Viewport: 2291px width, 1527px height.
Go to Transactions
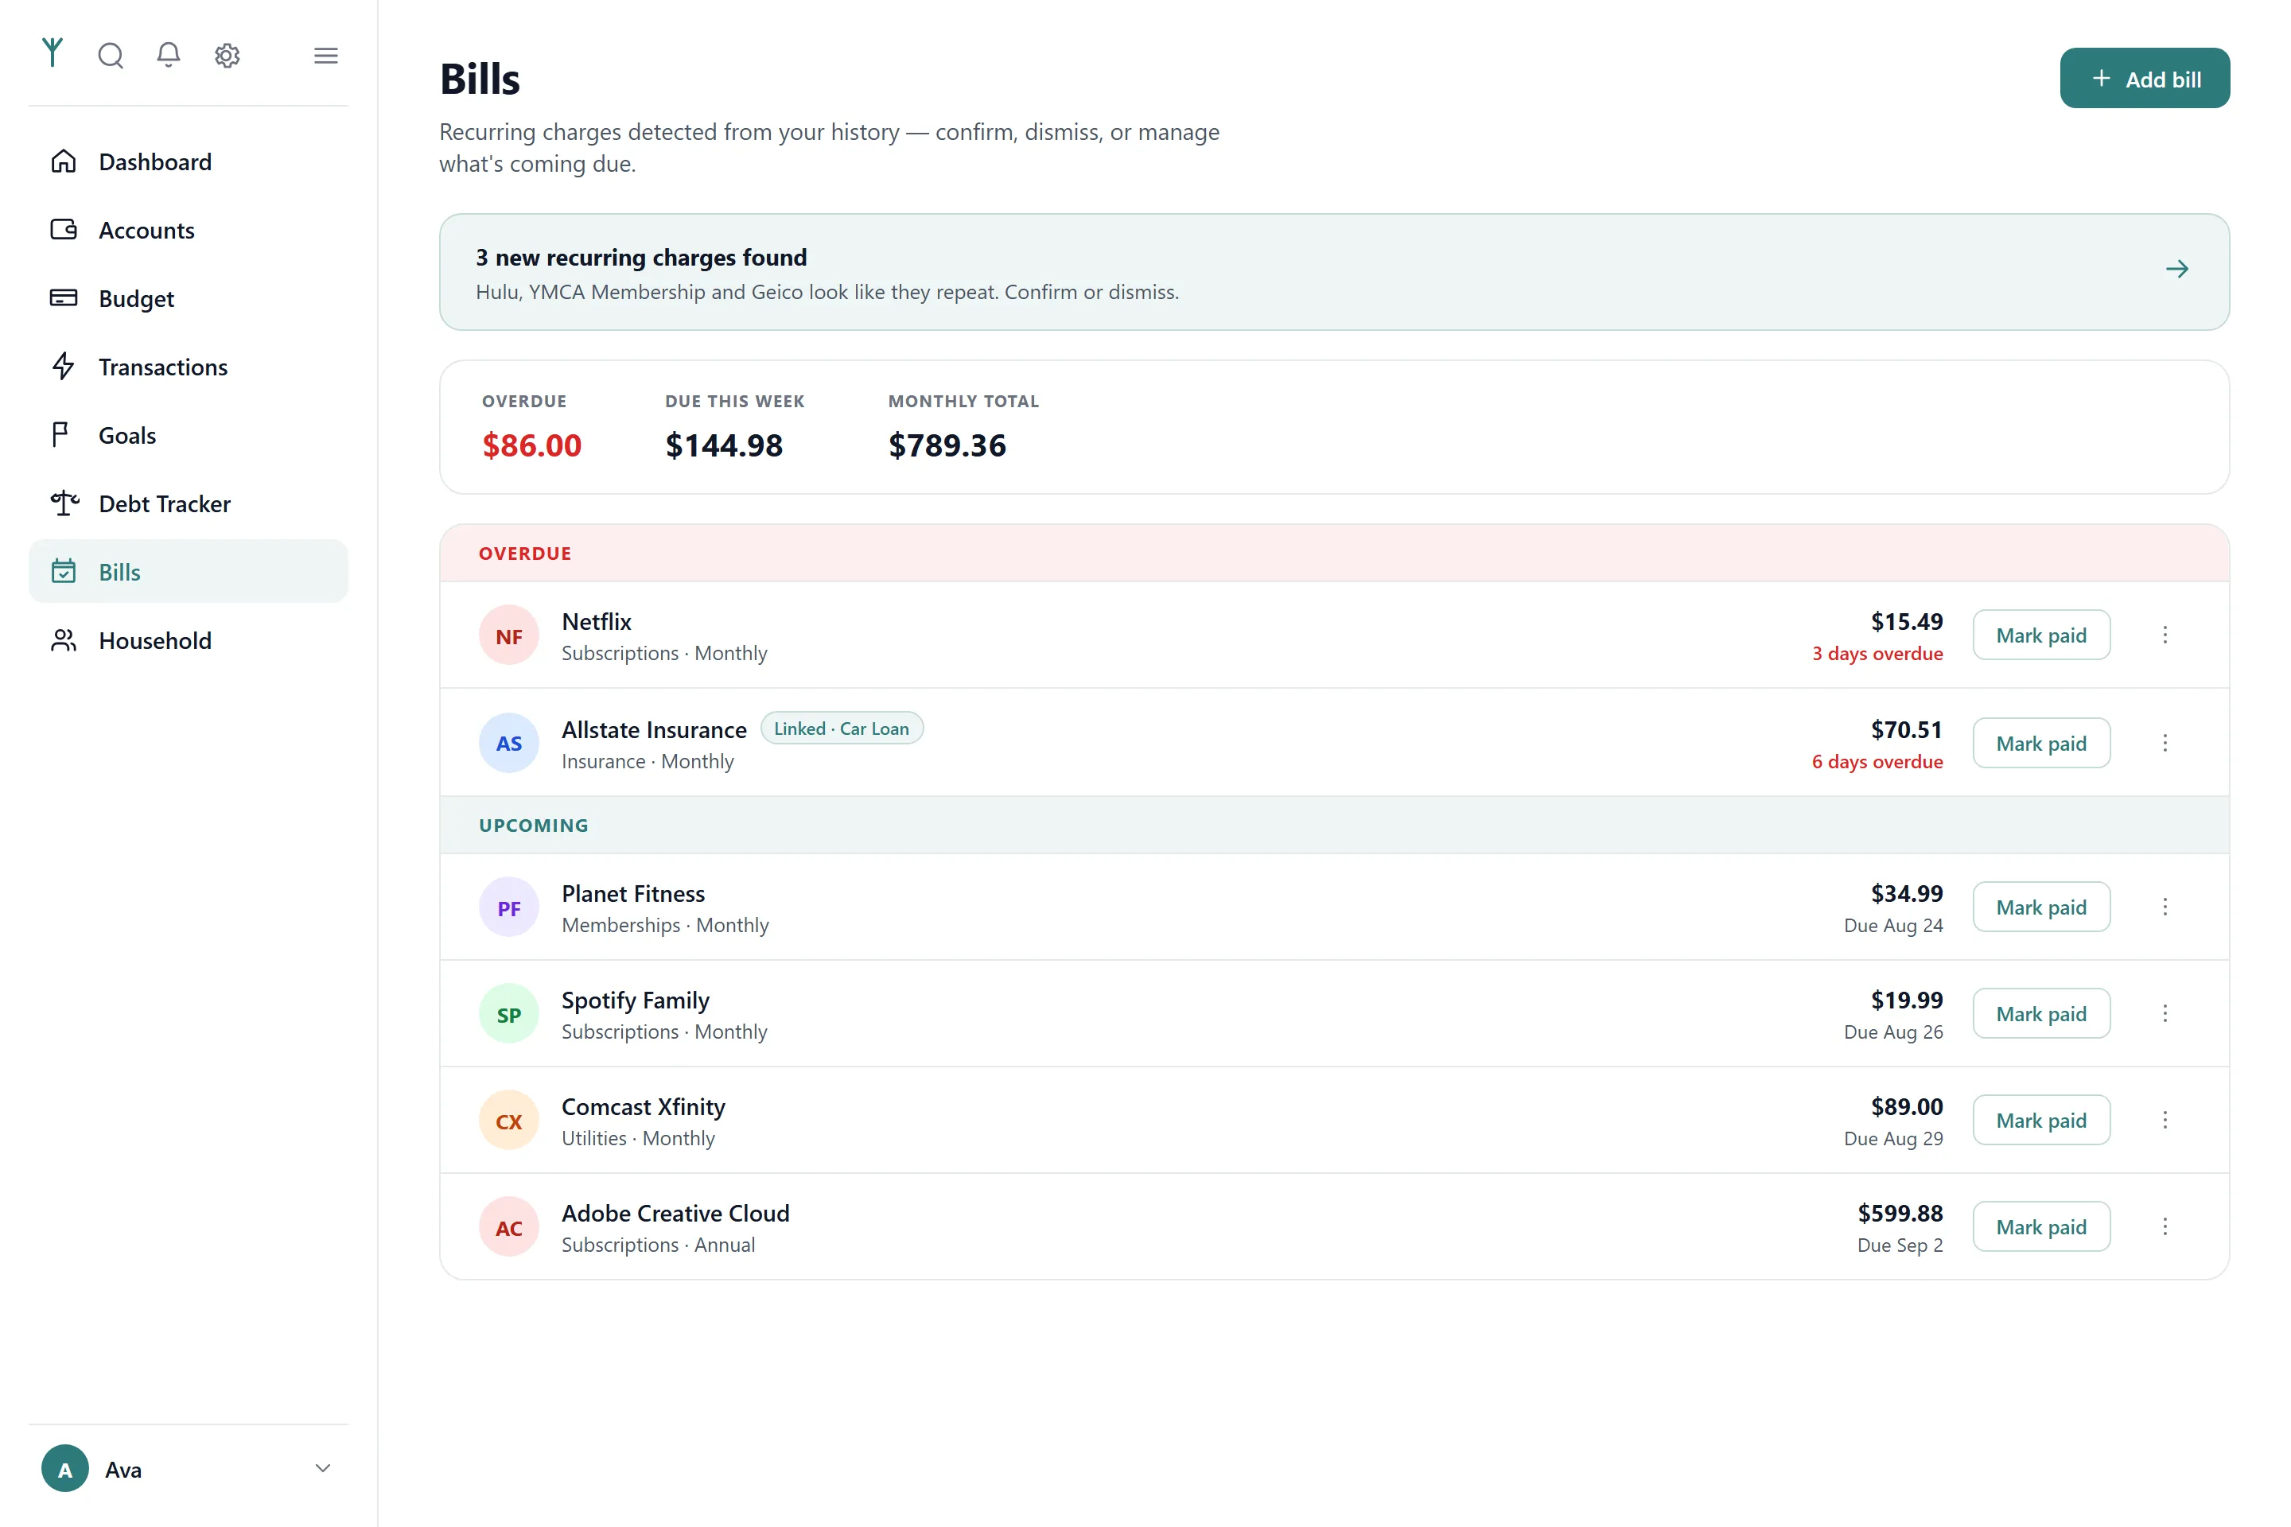188,366
